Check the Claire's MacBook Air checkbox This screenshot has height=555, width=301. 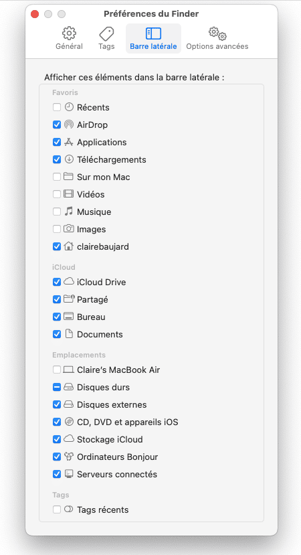tap(57, 370)
